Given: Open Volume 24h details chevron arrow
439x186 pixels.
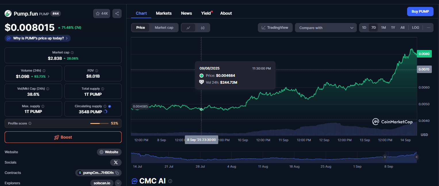Looking at the screenshot, I should [x=49, y=76].
